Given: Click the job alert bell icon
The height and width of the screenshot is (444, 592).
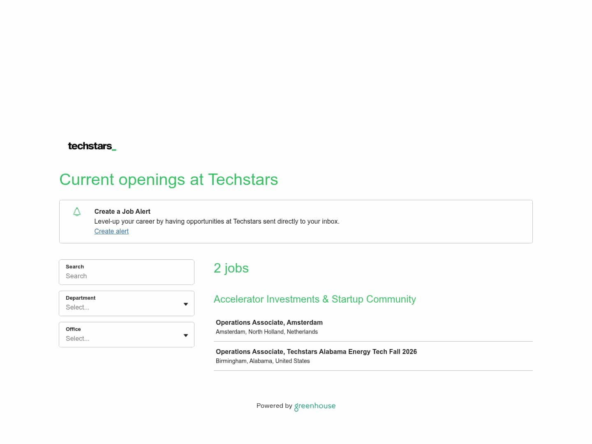Looking at the screenshot, I should coord(77,212).
